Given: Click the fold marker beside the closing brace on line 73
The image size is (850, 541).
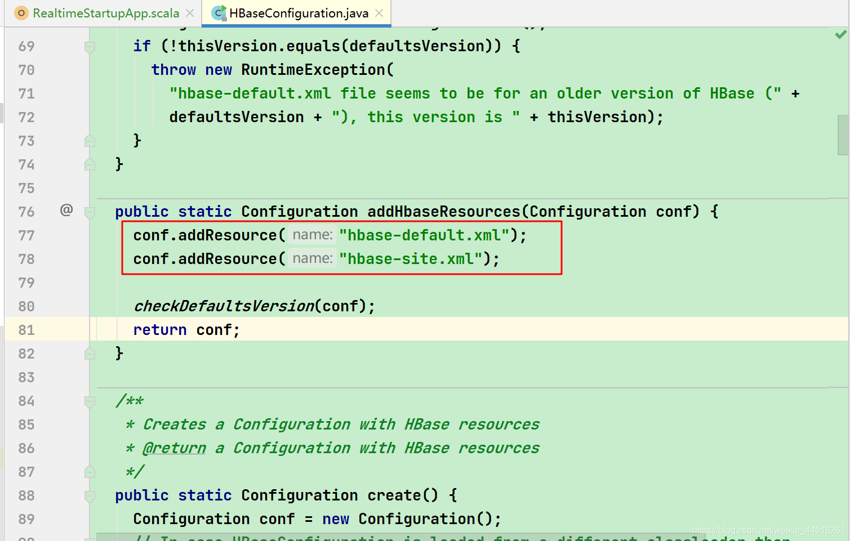Looking at the screenshot, I should pyautogui.click(x=90, y=140).
